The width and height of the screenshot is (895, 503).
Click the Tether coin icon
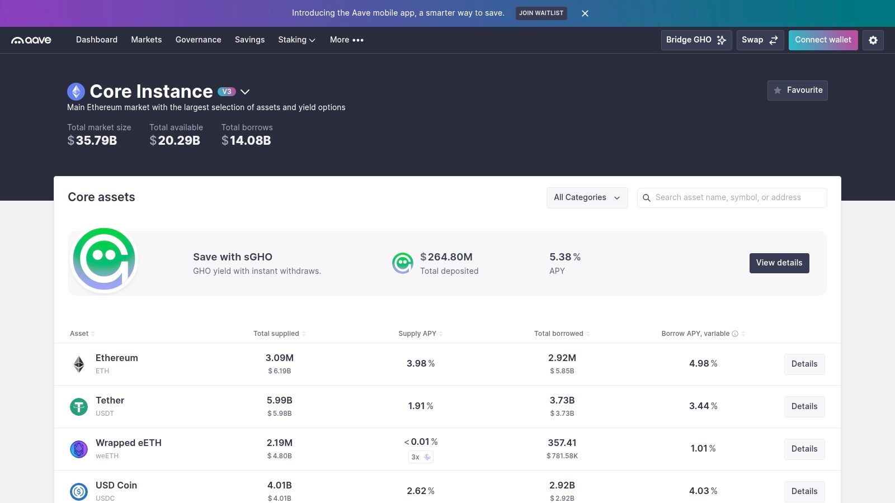coord(79,406)
